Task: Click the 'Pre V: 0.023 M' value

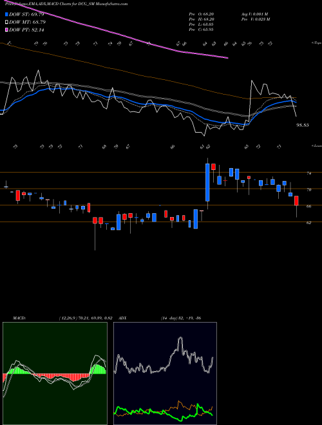Action: click(256, 19)
